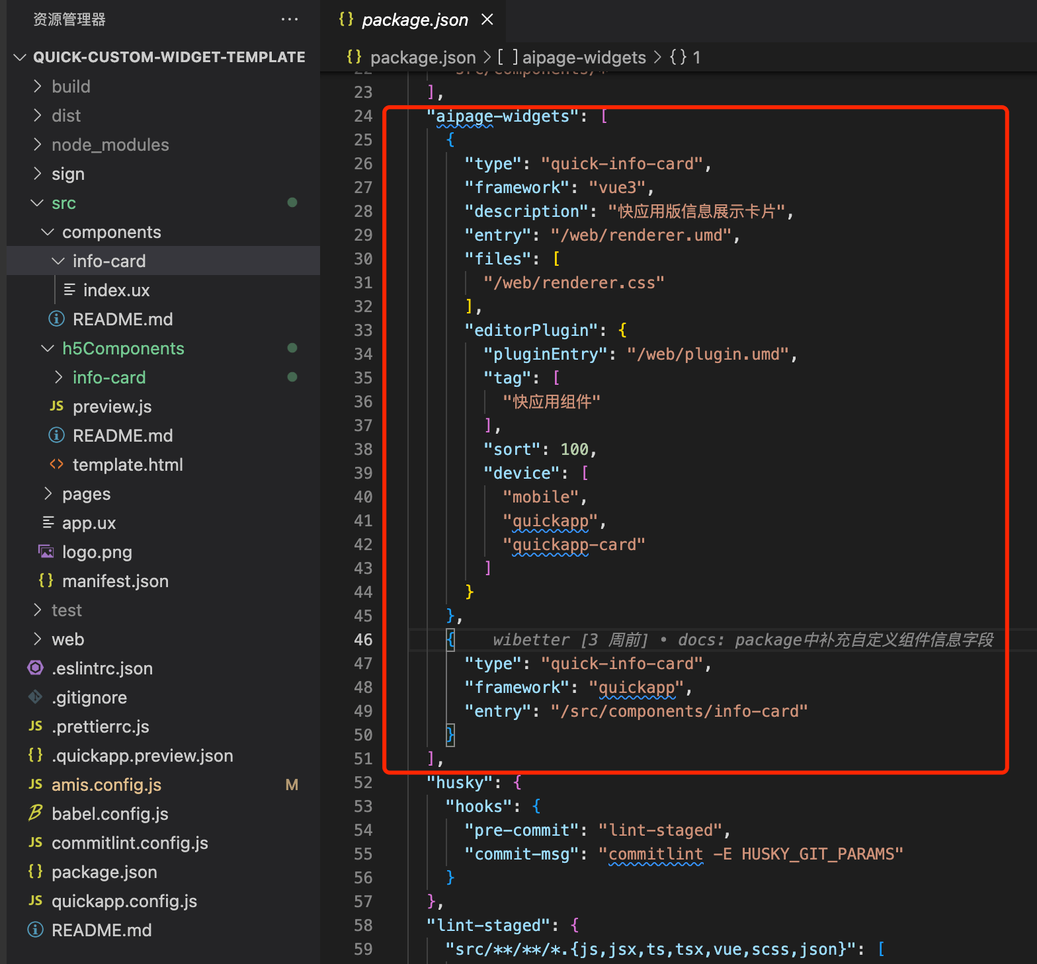Open explorer more actions ellipsis menu
Image resolution: width=1037 pixels, height=964 pixels.
point(290,19)
